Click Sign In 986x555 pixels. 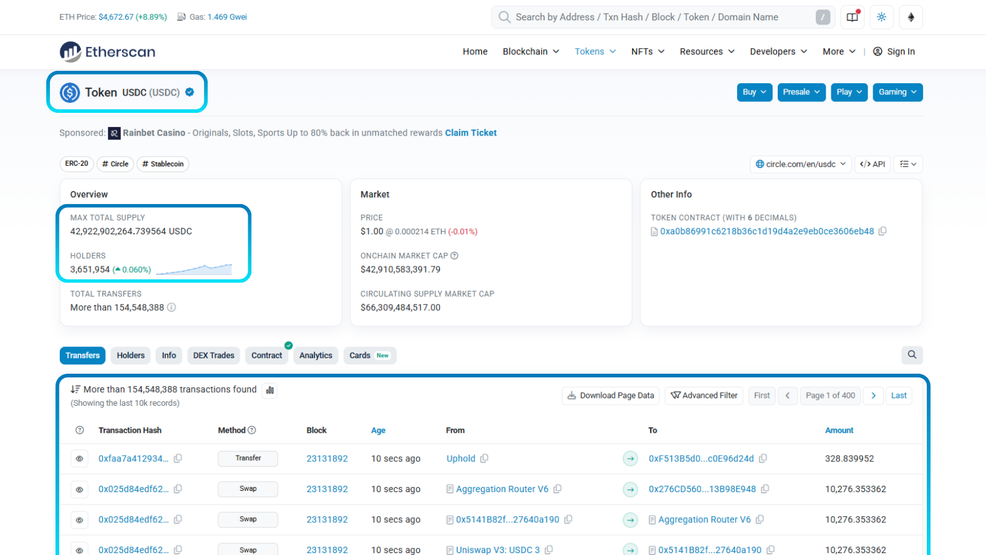pos(894,52)
